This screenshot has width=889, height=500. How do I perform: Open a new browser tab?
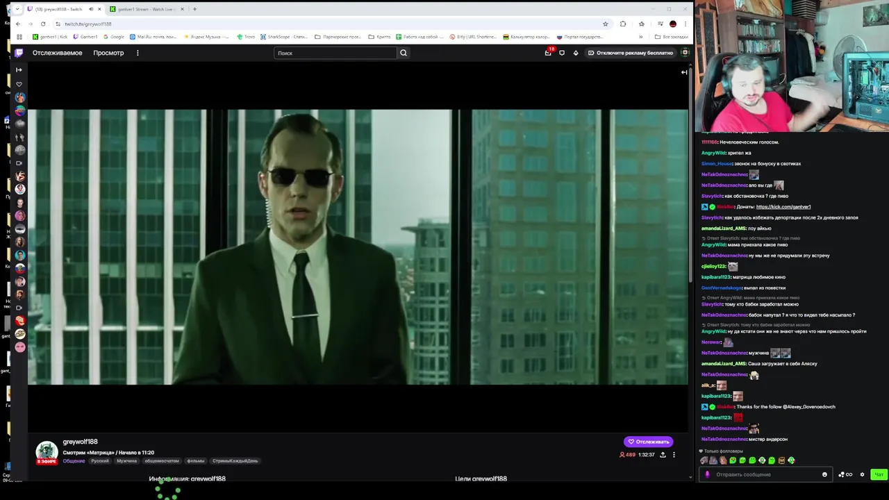(194, 9)
